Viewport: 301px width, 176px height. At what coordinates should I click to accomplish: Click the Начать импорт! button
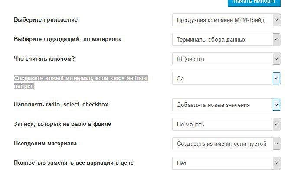(x=254, y=3)
